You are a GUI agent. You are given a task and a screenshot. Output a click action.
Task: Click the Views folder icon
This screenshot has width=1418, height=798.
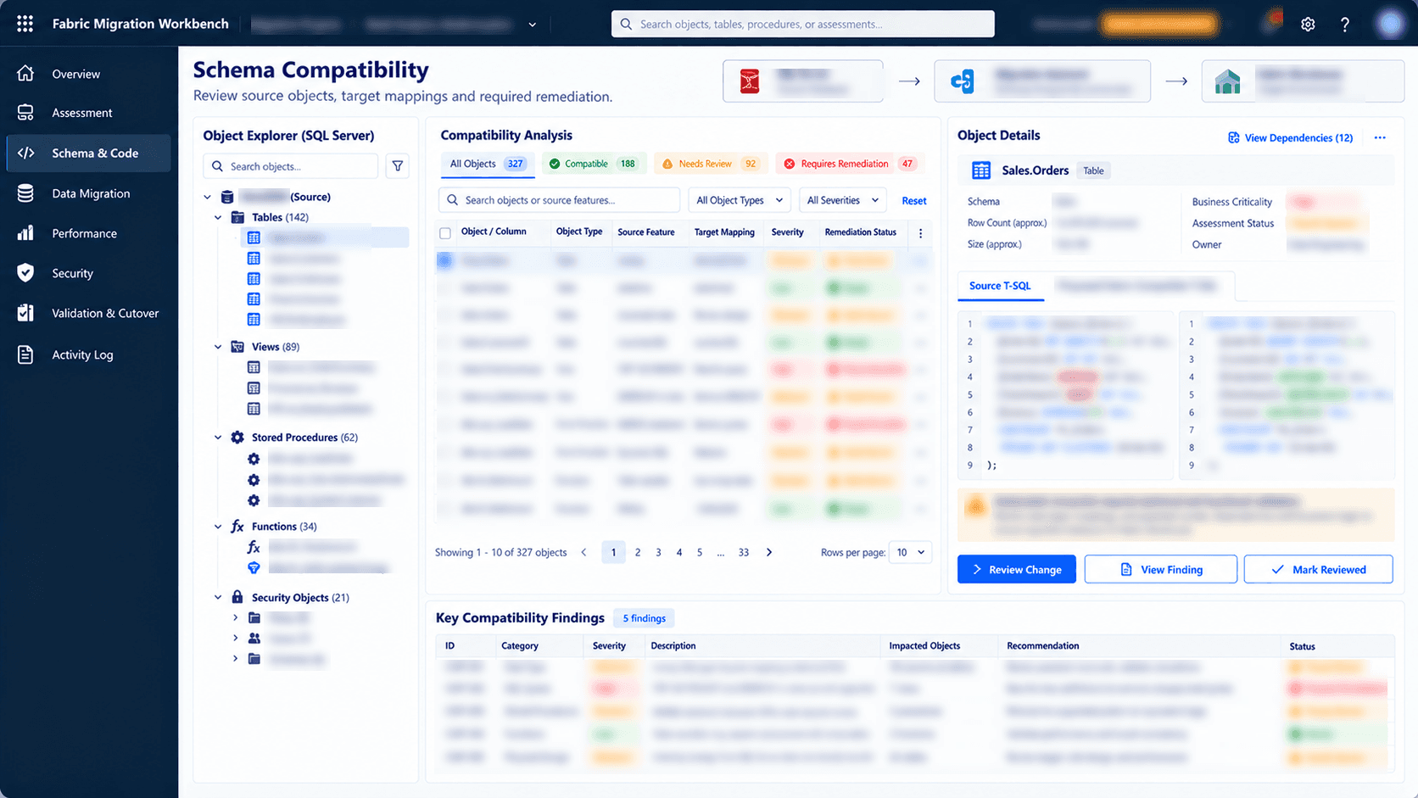(237, 347)
